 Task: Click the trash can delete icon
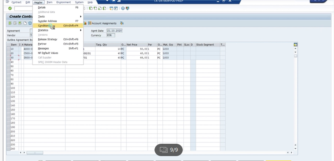[30, 23]
